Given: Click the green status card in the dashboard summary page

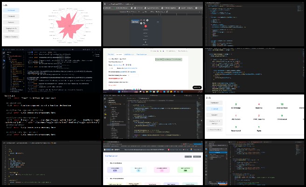Looking at the screenshot, I should pos(185,170).
